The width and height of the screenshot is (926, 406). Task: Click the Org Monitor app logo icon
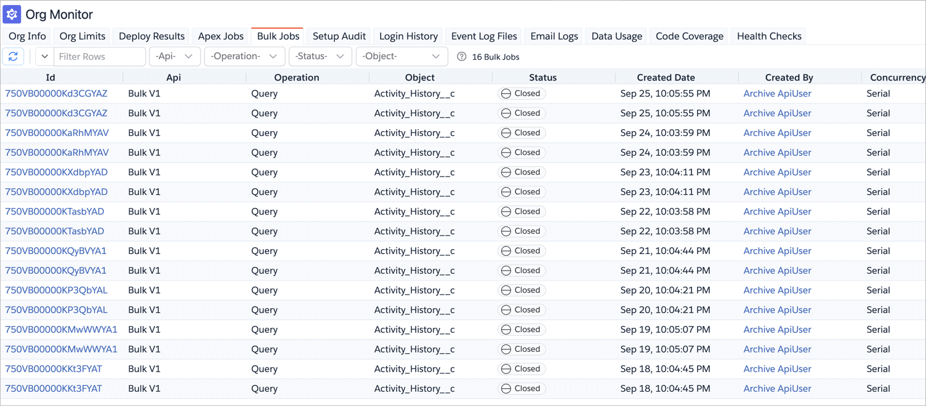(12, 14)
